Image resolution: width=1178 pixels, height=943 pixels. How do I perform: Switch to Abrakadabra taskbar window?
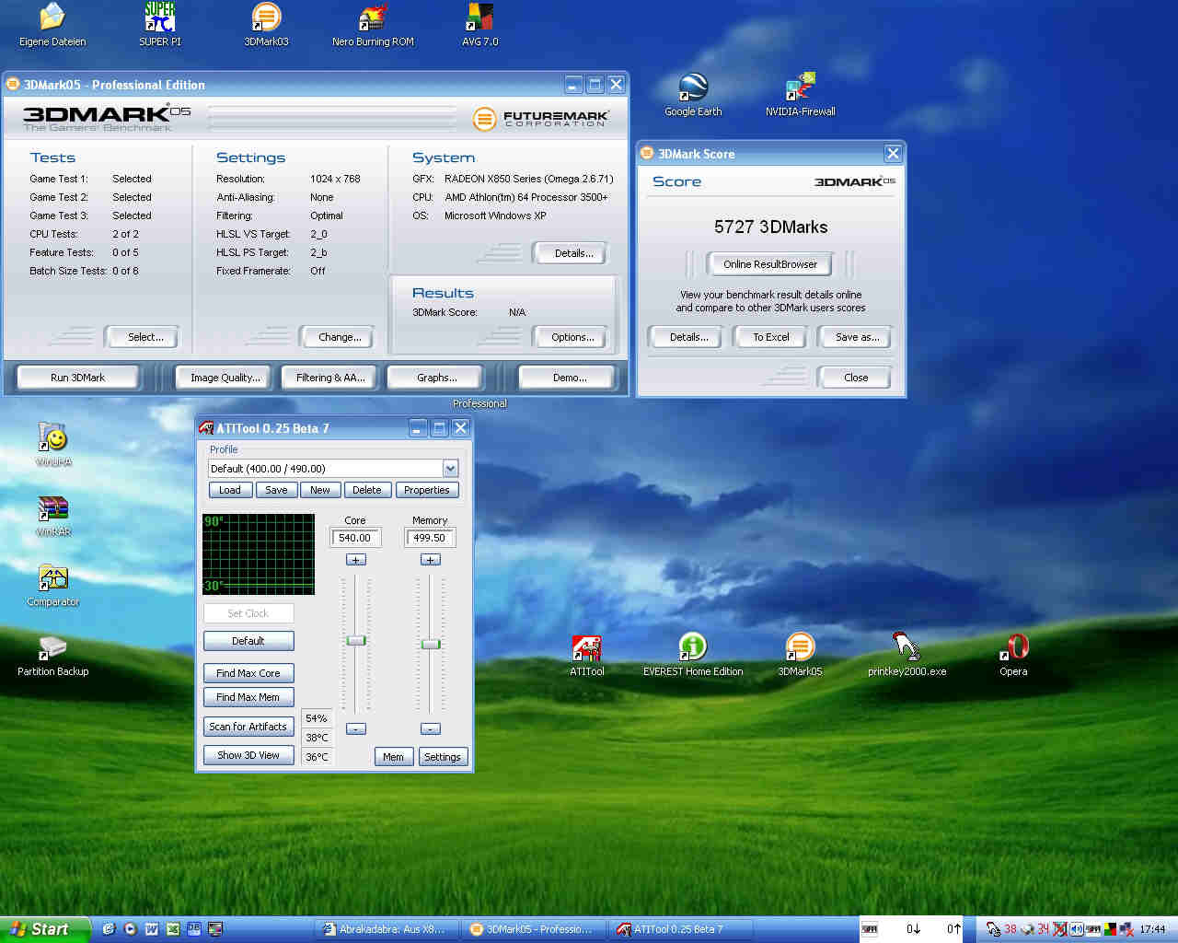tap(387, 929)
